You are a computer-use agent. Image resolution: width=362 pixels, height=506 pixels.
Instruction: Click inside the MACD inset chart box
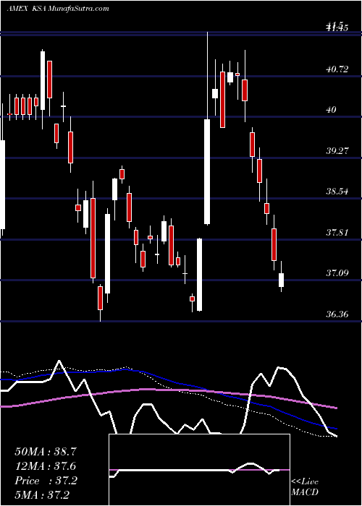(199, 470)
